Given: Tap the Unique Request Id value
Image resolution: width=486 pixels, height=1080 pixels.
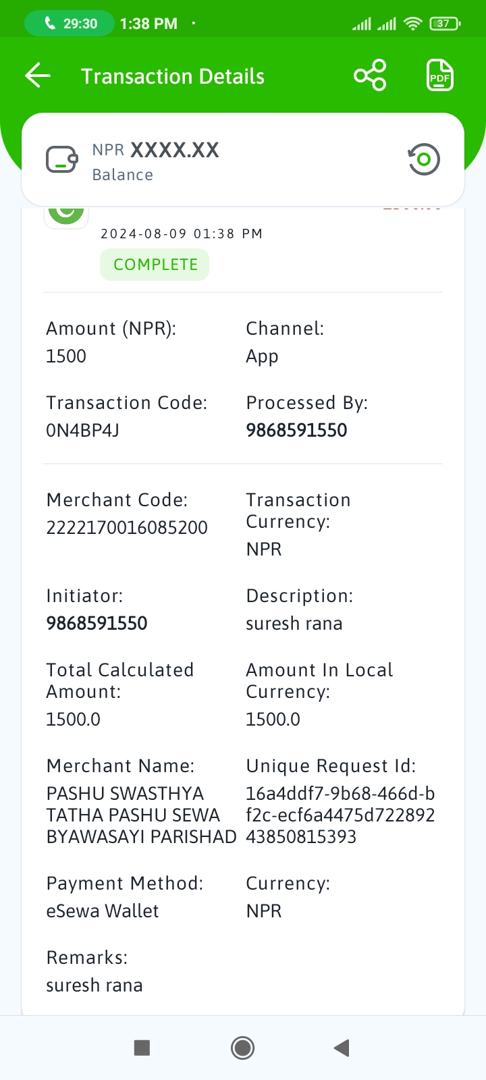Looking at the screenshot, I should pos(340,815).
